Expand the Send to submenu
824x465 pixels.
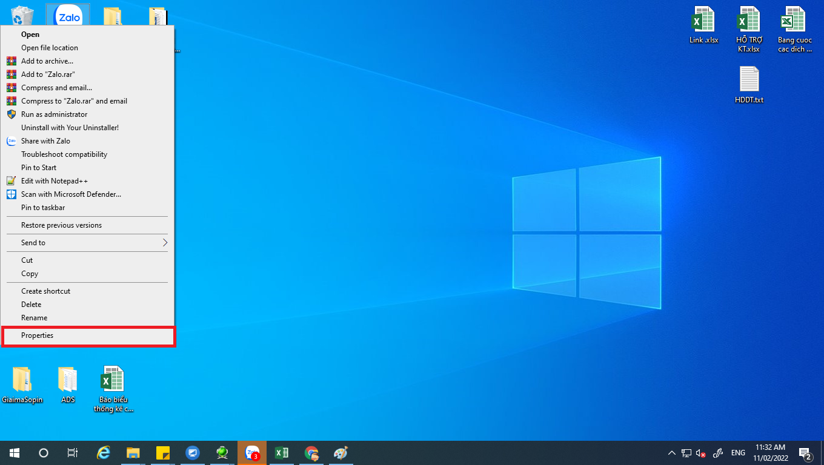coord(87,243)
